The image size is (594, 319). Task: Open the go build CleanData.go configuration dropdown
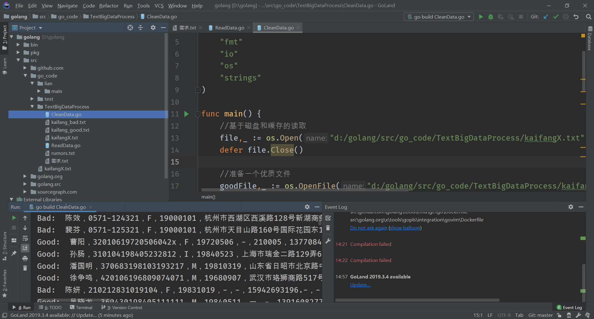469,17
